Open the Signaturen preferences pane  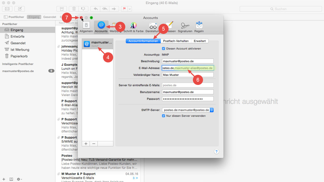tap(185, 27)
